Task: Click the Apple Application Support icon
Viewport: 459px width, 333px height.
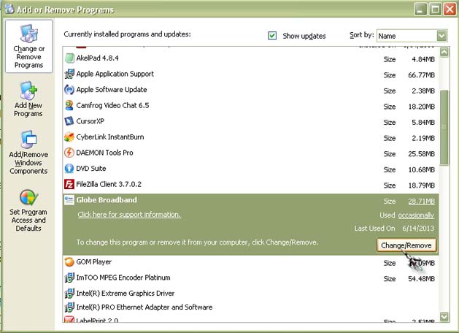Action: [x=69, y=74]
